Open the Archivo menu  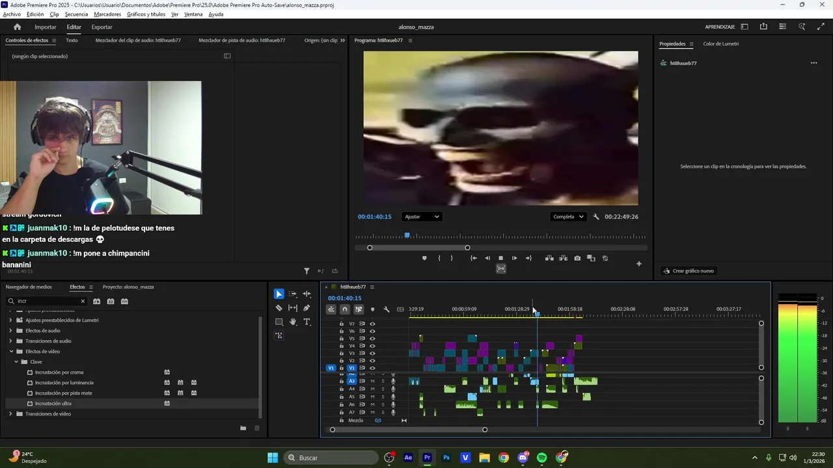click(x=12, y=14)
